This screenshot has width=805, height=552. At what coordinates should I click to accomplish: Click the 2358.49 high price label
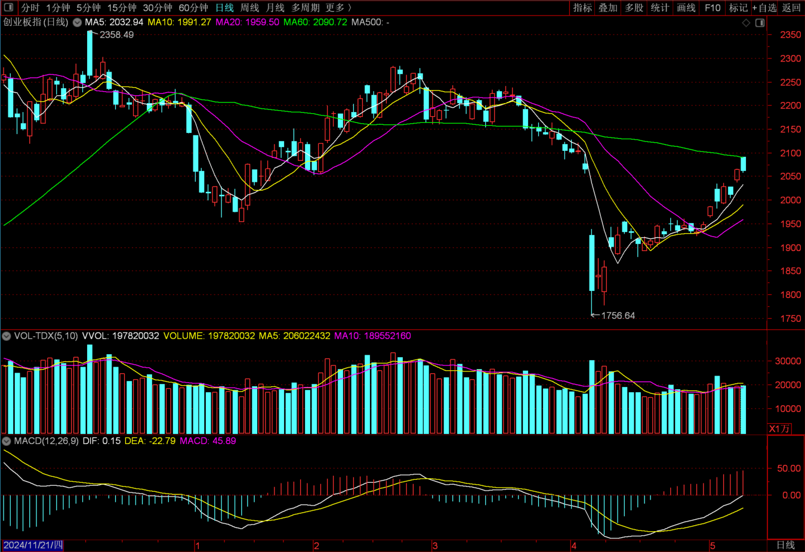pos(116,35)
